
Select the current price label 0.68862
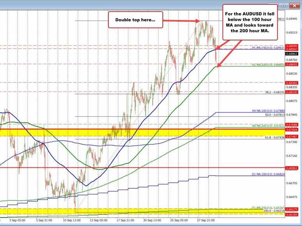pos(292,54)
